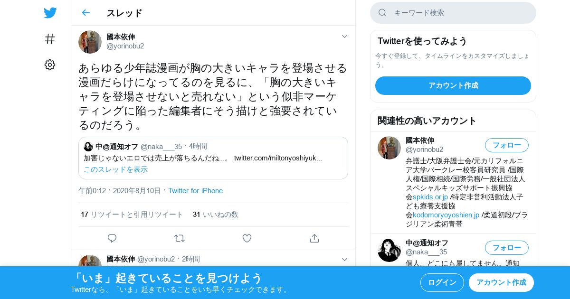Image resolution: width=570 pixels, height=299 pixels.
Task: Open the このスレッドを表示 link
Action: (116, 169)
